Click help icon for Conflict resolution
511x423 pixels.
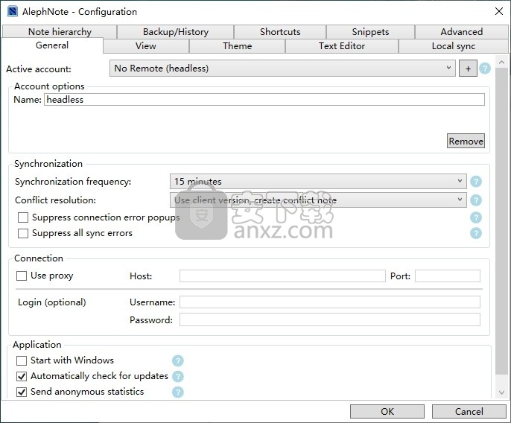click(476, 200)
